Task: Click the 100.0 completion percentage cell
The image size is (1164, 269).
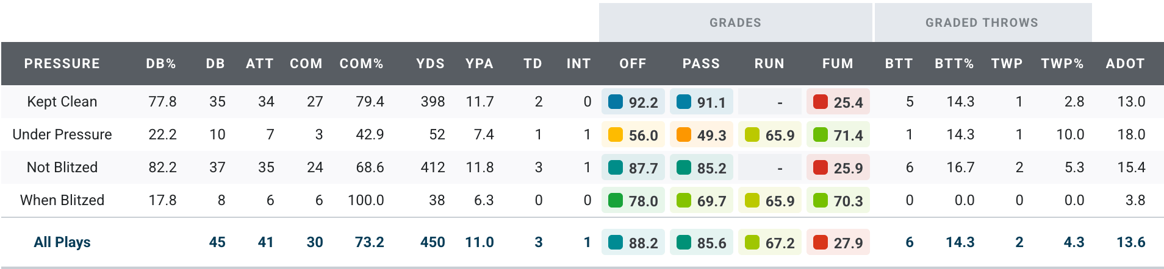Action: click(x=365, y=200)
